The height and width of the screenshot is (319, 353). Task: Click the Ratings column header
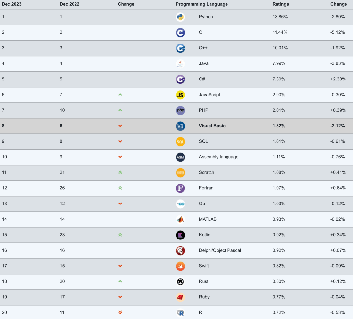281,4
